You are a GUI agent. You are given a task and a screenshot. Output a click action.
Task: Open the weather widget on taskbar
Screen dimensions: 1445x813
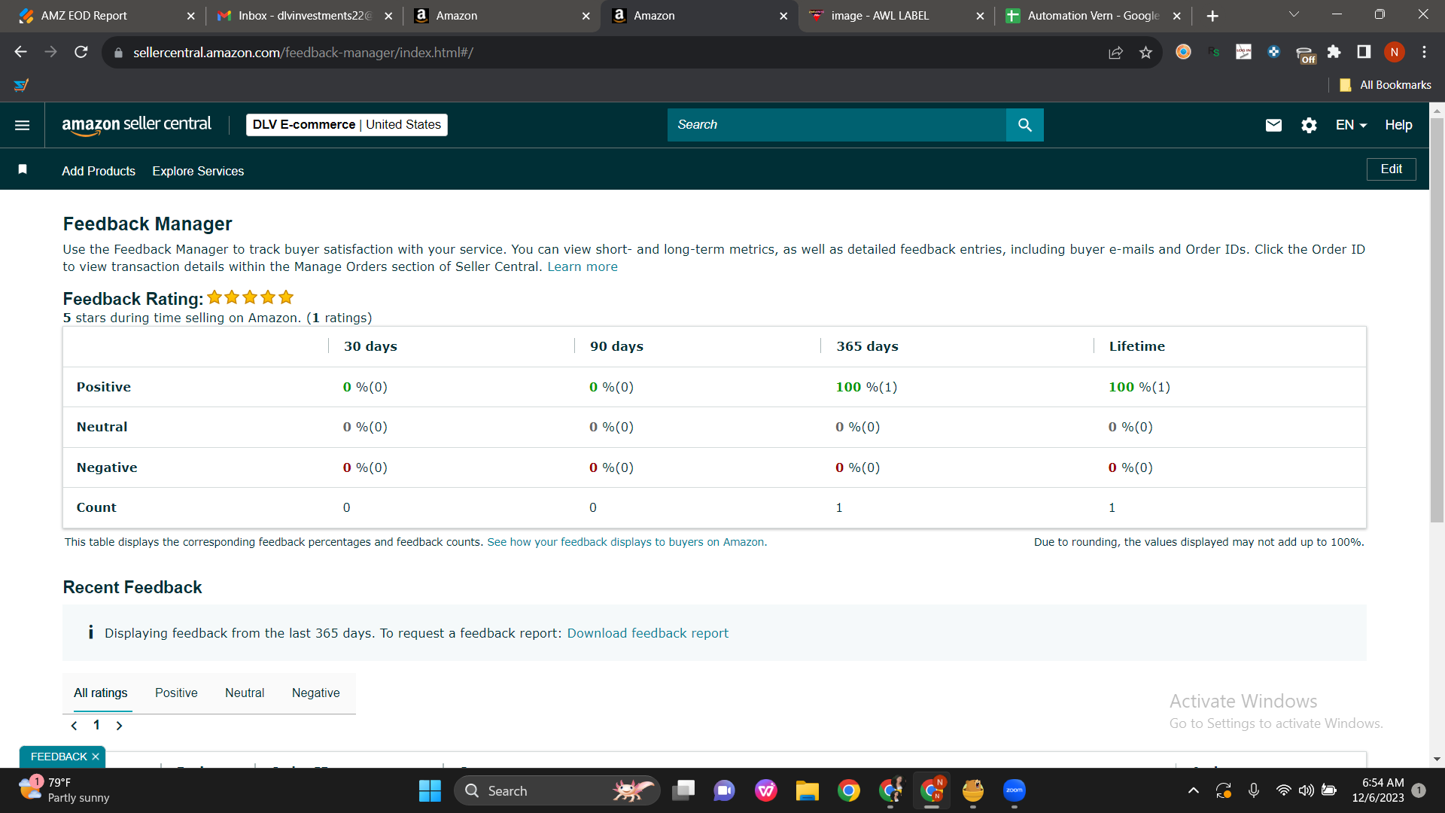tap(64, 790)
